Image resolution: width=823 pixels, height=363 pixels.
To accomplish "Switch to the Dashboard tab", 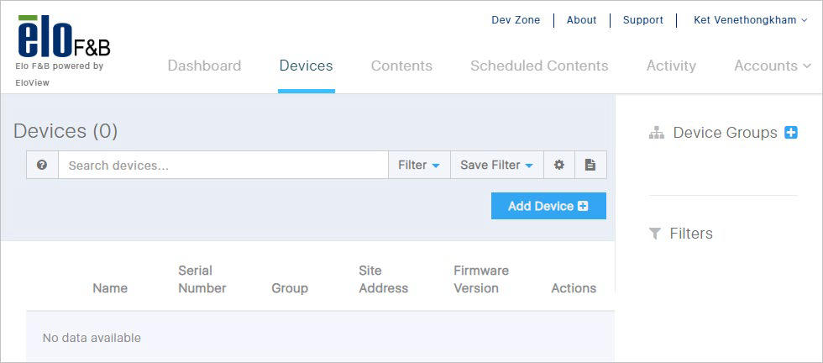I will tap(204, 66).
